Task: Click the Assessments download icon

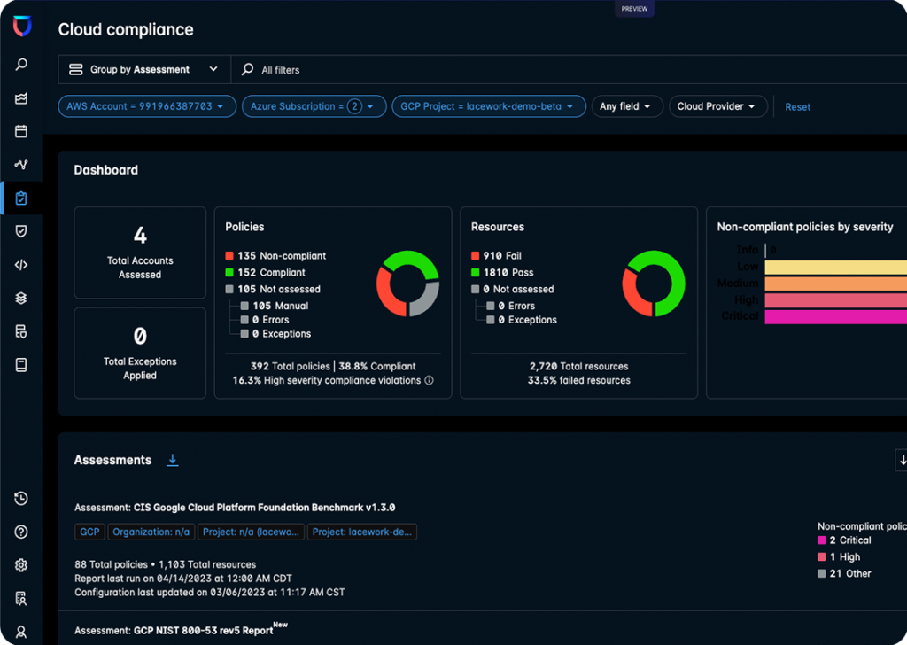Action: click(x=173, y=460)
